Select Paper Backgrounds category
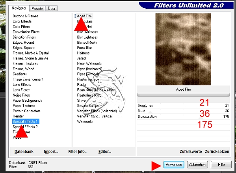 (x=27, y=100)
